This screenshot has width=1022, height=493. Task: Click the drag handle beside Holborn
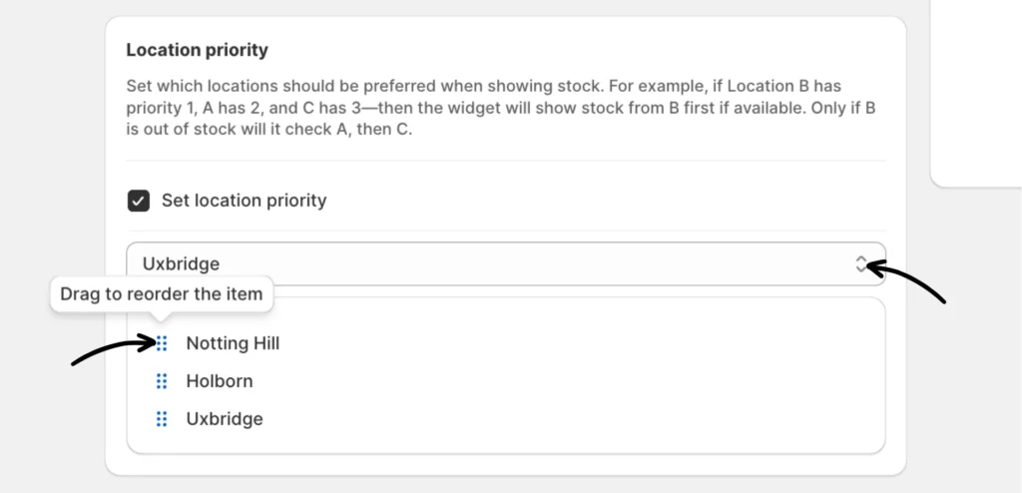[162, 381]
